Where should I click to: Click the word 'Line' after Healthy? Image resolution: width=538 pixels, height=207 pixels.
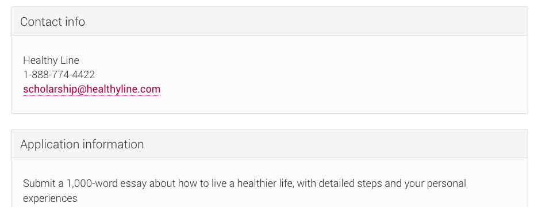[70, 60]
